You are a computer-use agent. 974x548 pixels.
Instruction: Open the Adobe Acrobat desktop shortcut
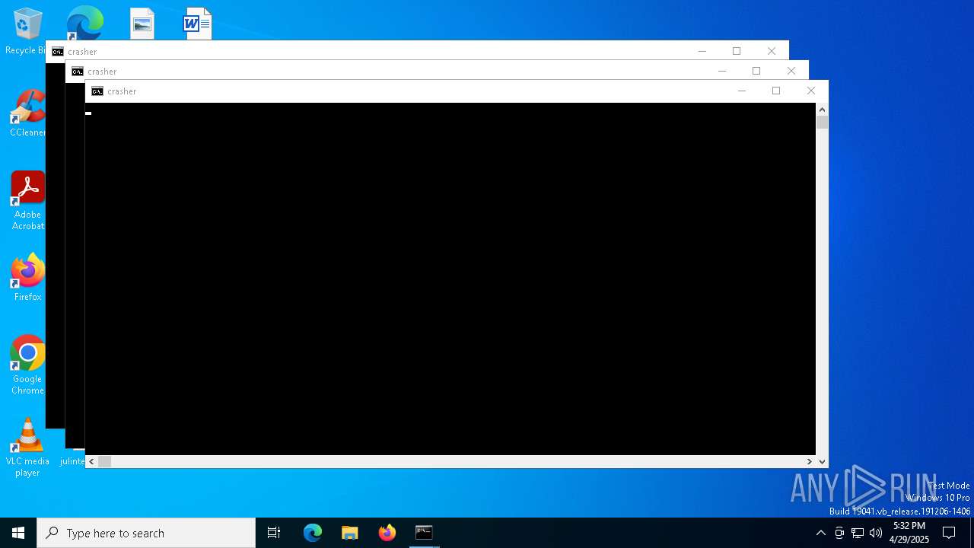[x=28, y=200]
